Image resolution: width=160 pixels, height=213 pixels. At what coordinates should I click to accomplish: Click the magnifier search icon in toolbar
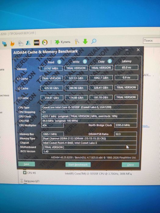pyautogui.click(x=94, y=41)
